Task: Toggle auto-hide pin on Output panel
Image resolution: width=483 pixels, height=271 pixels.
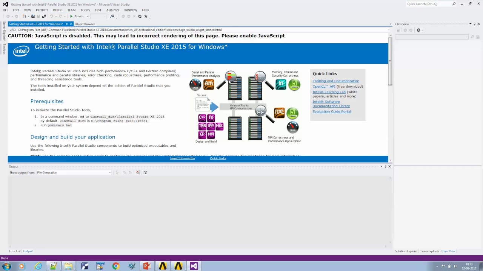Action: click(x=385, y=166)
